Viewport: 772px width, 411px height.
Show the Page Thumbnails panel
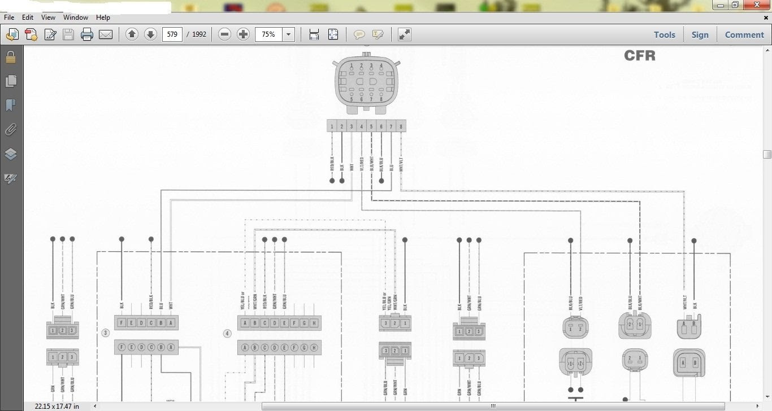[10, 81]
